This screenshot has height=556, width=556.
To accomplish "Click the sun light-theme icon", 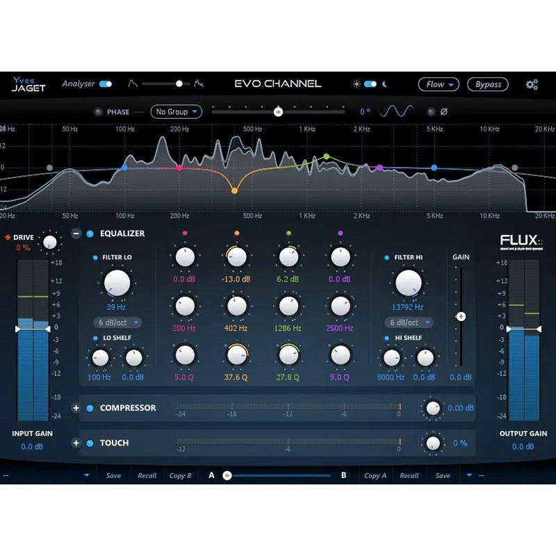I will click(x=357, y=84).
